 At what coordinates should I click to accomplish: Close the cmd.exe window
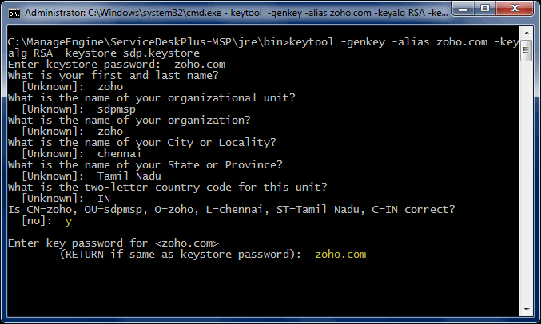click(x=516, y=11)
